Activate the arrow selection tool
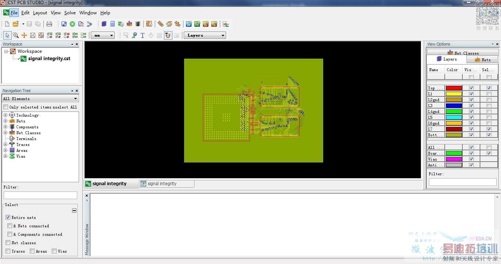Image resolution: width=501 pixels, height=264 pixels. click(7, 35)
